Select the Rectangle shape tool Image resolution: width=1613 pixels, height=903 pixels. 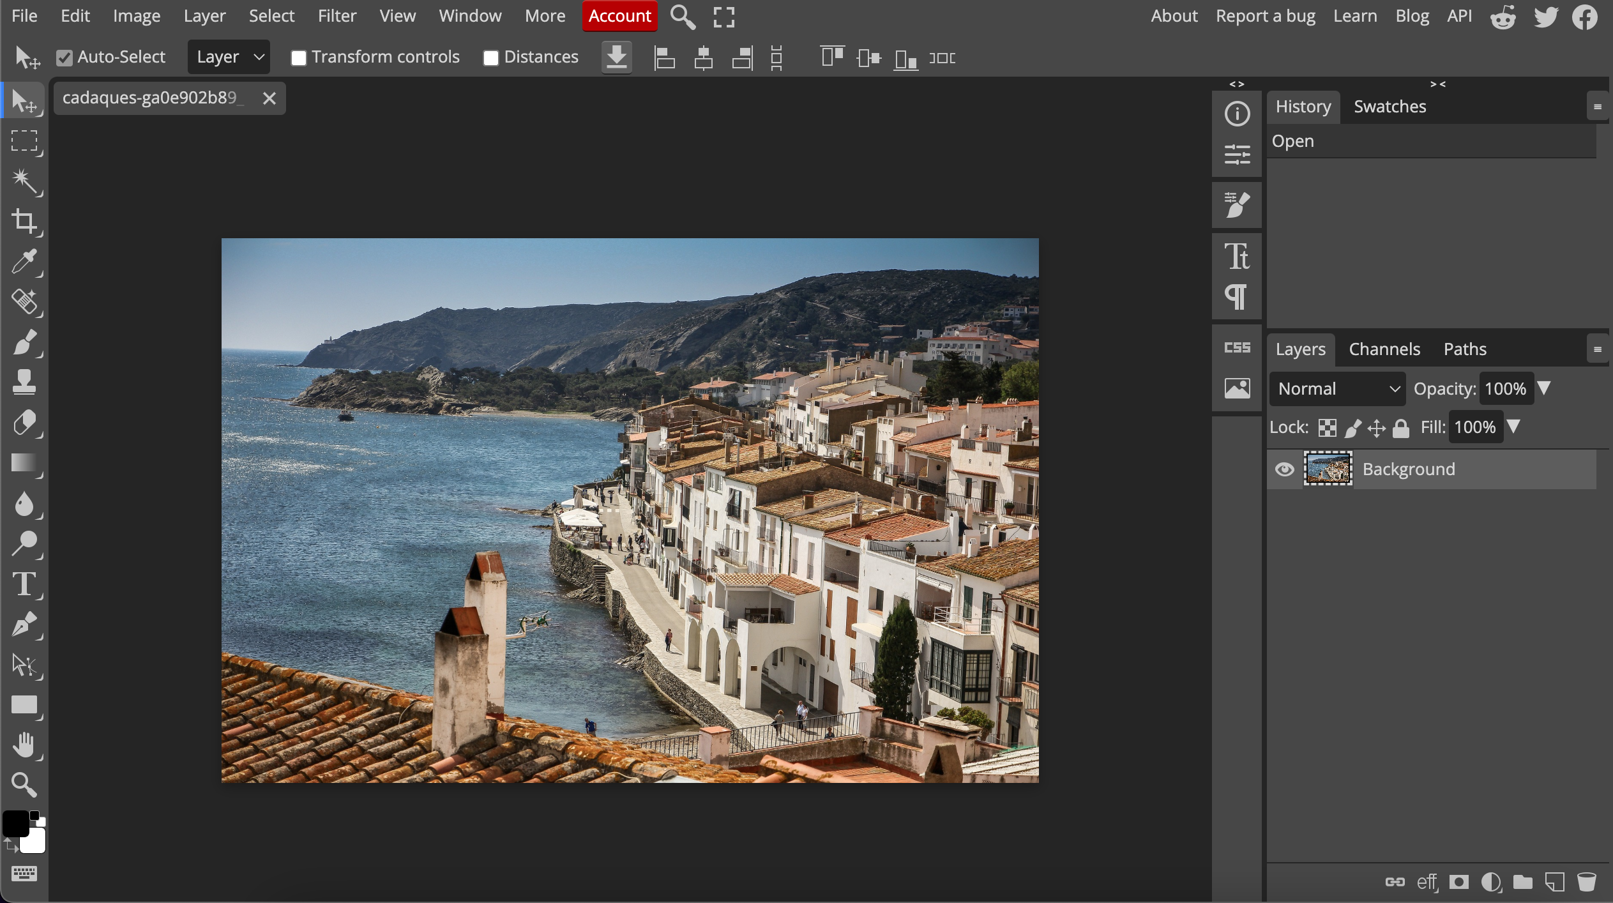pyautogui.click(x=24, y=705)
